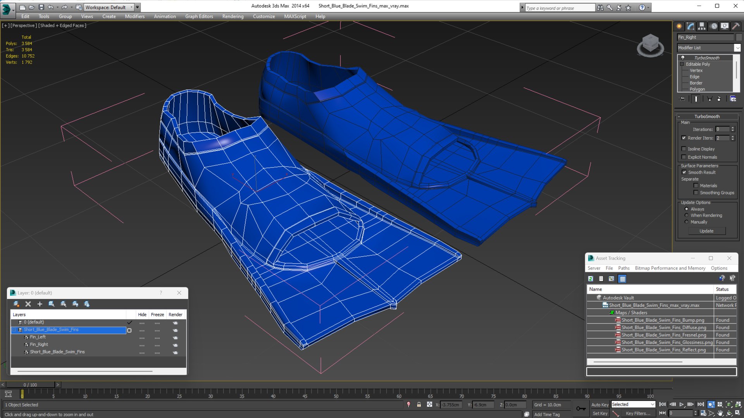This screenshot has width=744, height=418.
Task: Enable the Isoline Display checkbox
Action: (x=684, y=149)
